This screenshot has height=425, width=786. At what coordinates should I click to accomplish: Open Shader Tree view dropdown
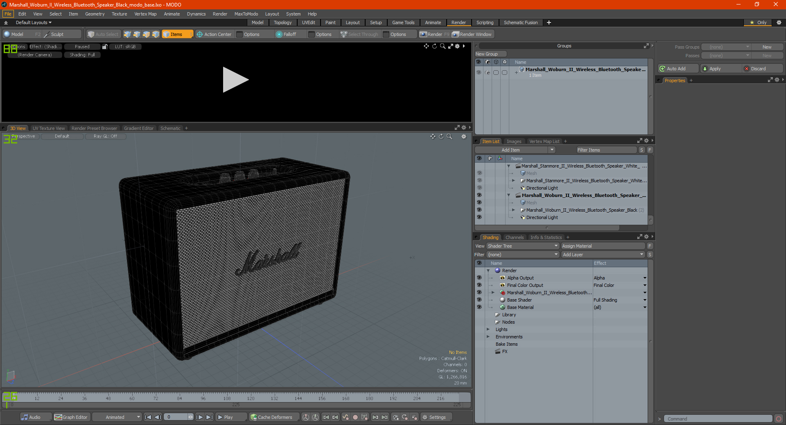pyautogui.click(x=523, y=246)
